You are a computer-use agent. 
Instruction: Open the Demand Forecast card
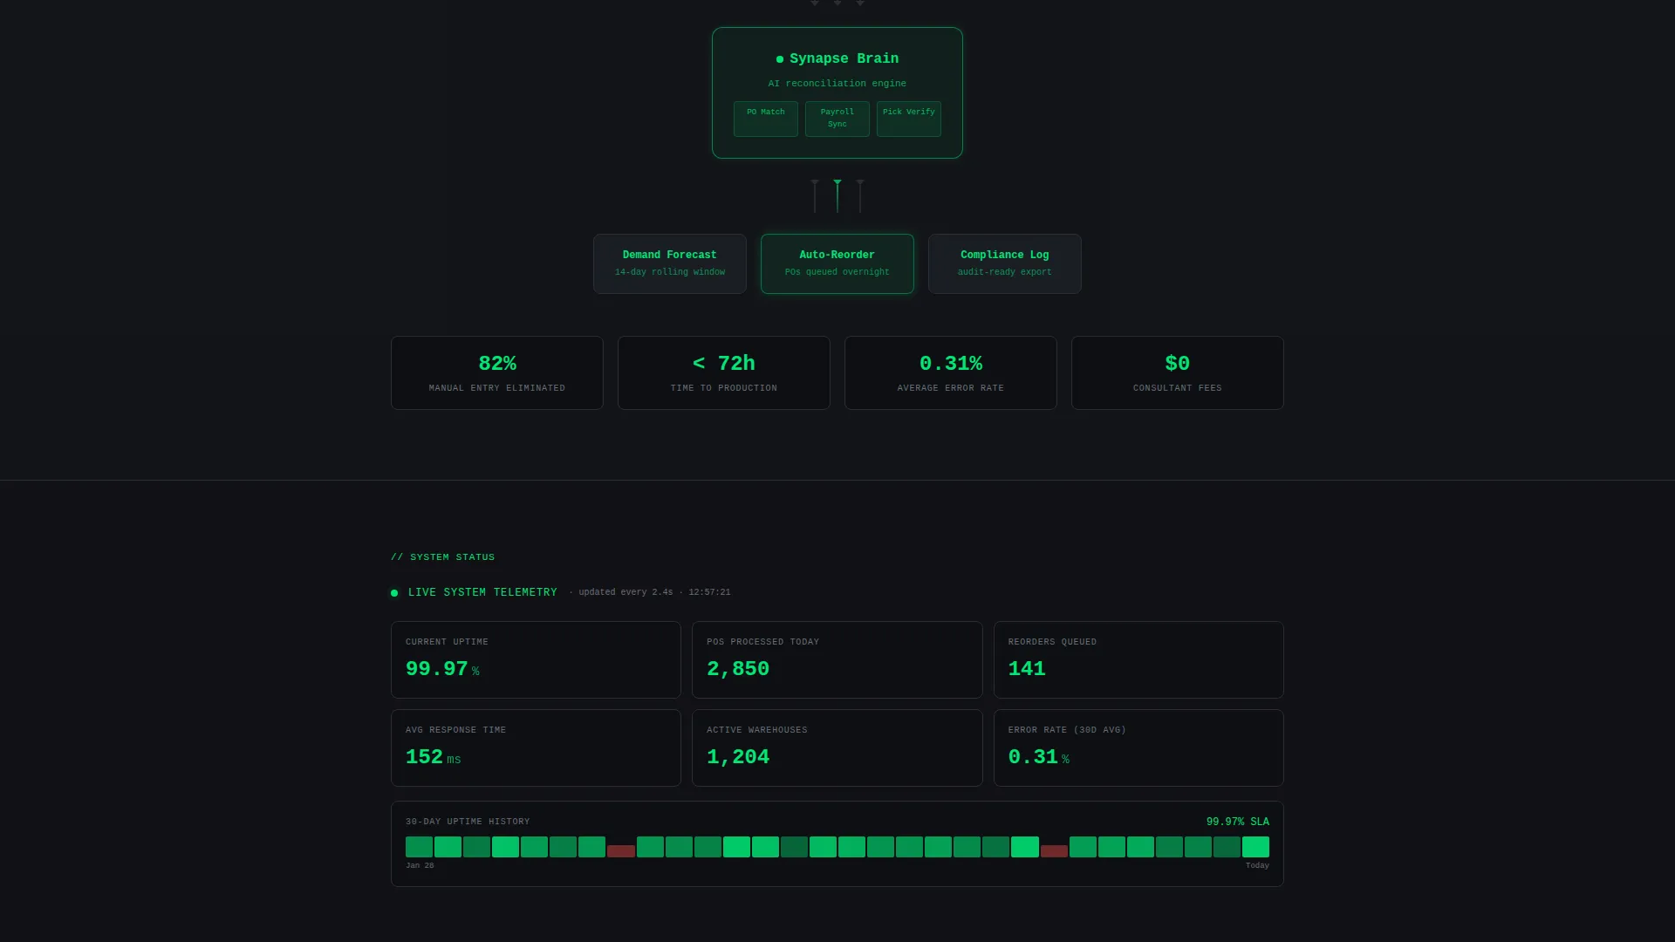[x=670, y=263]
